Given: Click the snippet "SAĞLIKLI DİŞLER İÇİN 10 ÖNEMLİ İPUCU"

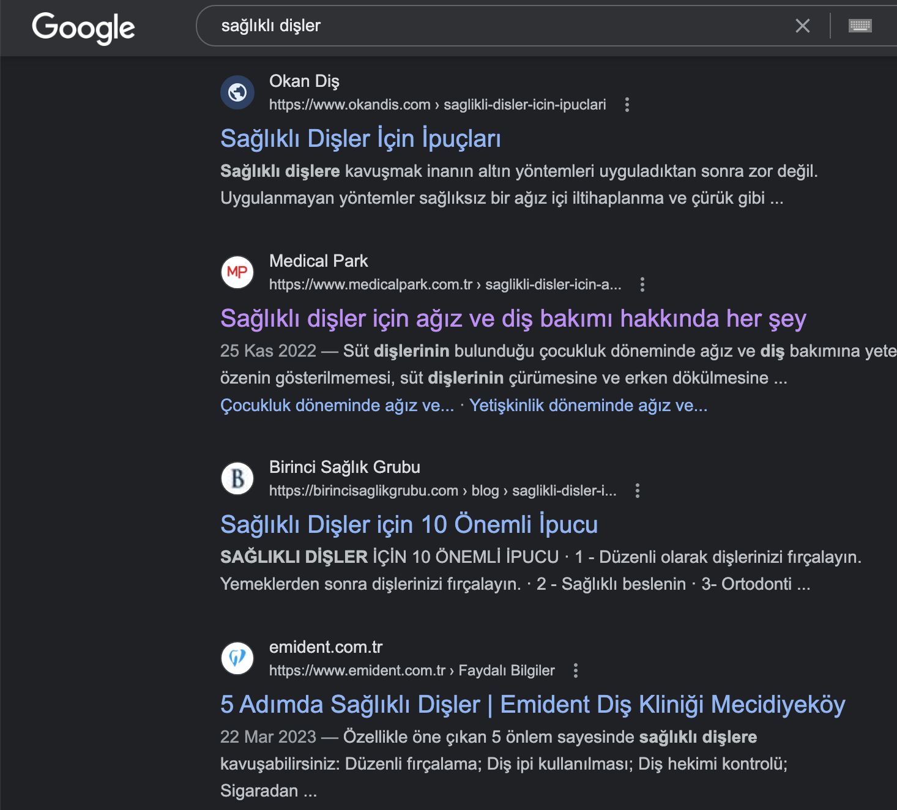Looking at the screenshot, I should (x=541, y=571).
